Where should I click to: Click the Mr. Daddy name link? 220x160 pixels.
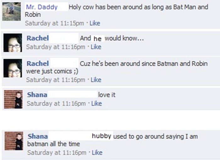point(42,7)
